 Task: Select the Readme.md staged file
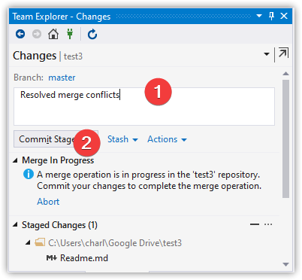pos(84,258)
